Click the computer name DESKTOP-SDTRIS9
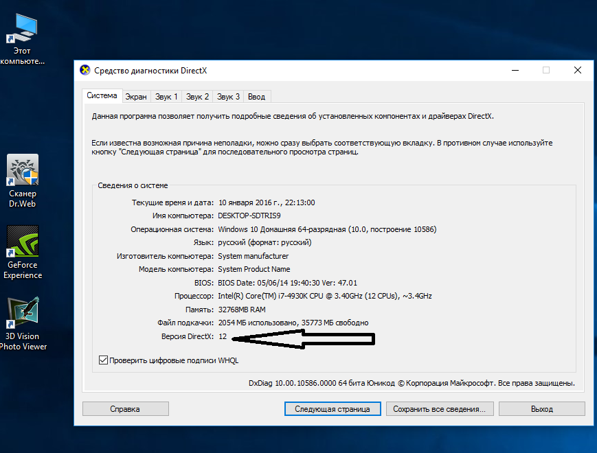This screenshot has height=453, width=597. pyautogui.click(x=249, y=216)
